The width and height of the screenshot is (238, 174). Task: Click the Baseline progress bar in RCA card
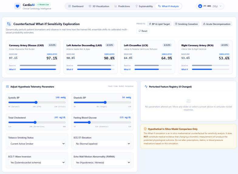[x=211, y=66]
